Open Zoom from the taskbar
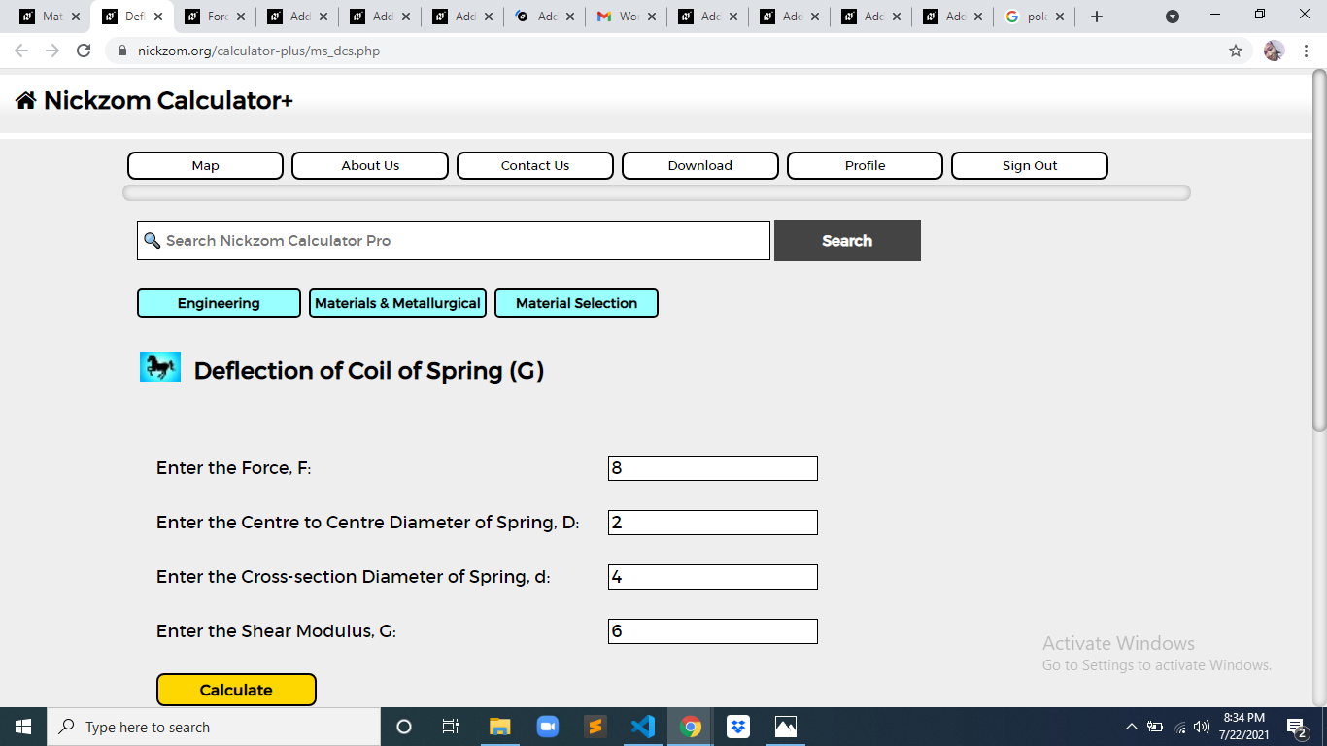Screen dimensions: 1327x746 tap(548, 727)
